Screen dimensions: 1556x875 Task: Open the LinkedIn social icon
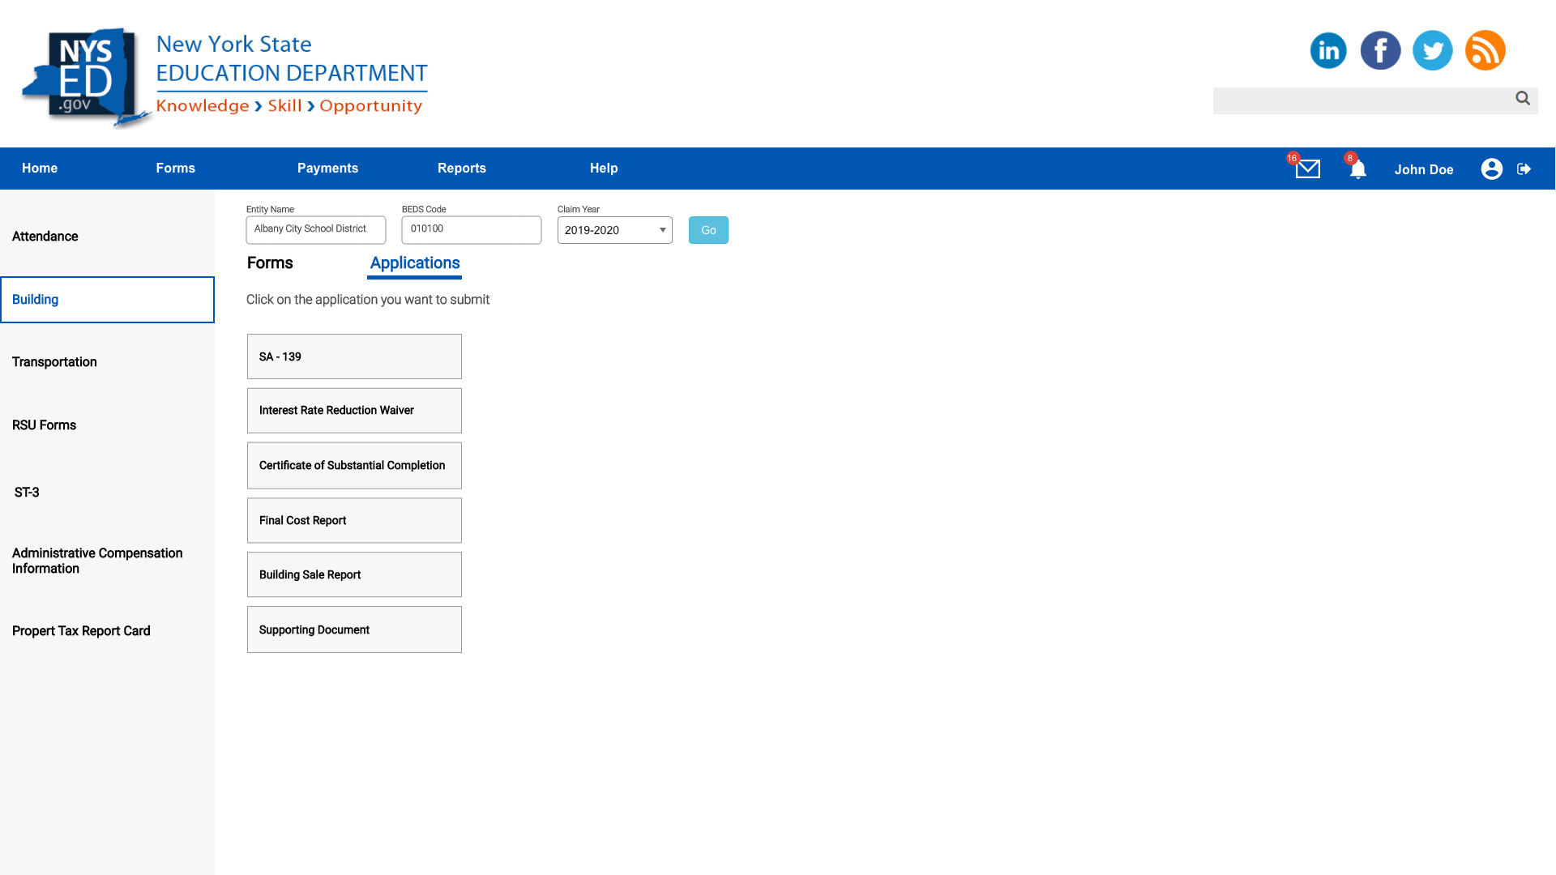pos(1328,50)
